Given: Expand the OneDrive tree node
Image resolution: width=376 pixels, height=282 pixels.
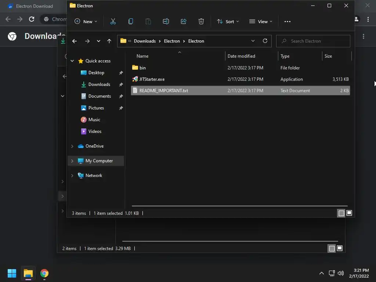Looking at the screenshot, I should coord(72,146).
